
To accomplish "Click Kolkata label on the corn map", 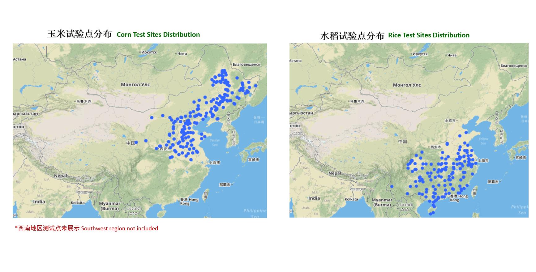I will pos(78,203).
